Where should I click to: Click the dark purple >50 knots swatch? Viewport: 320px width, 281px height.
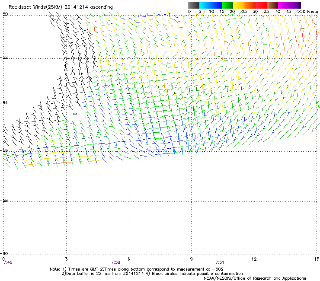click(x=299, y=5)
